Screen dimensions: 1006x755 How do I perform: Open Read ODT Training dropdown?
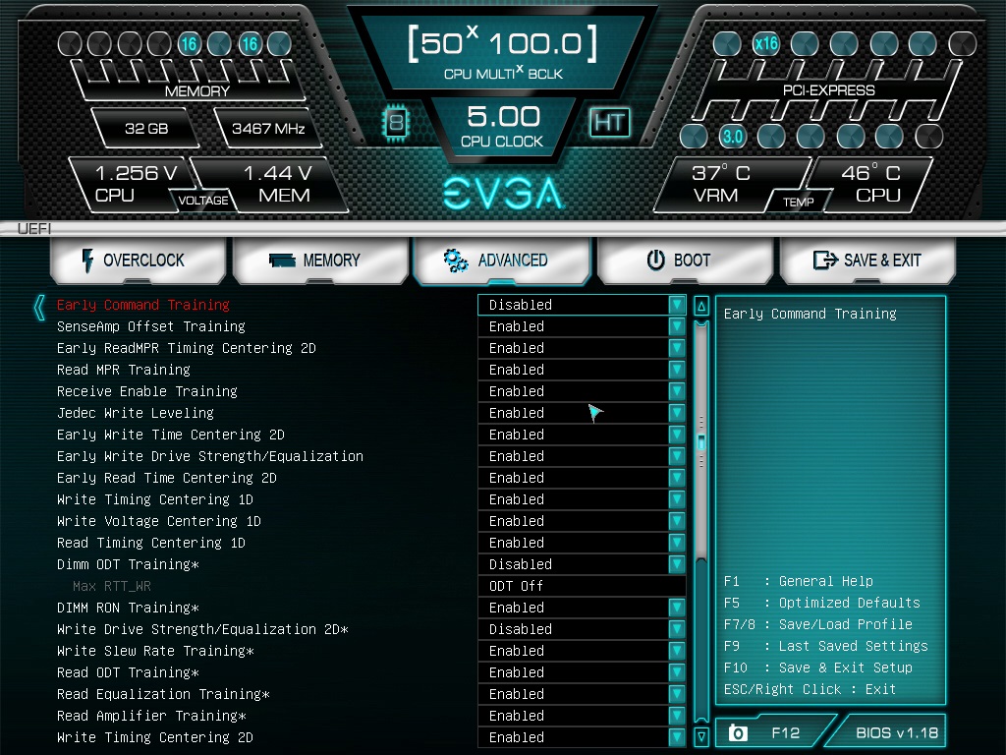[582, 672]
